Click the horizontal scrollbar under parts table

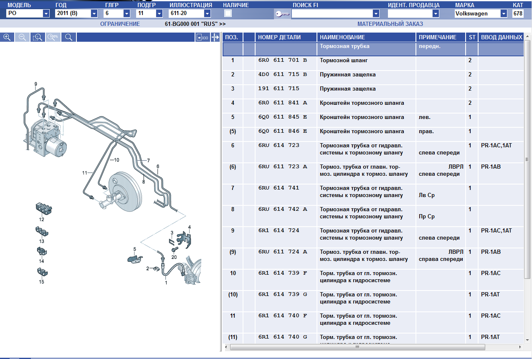[x=357, y=347]
